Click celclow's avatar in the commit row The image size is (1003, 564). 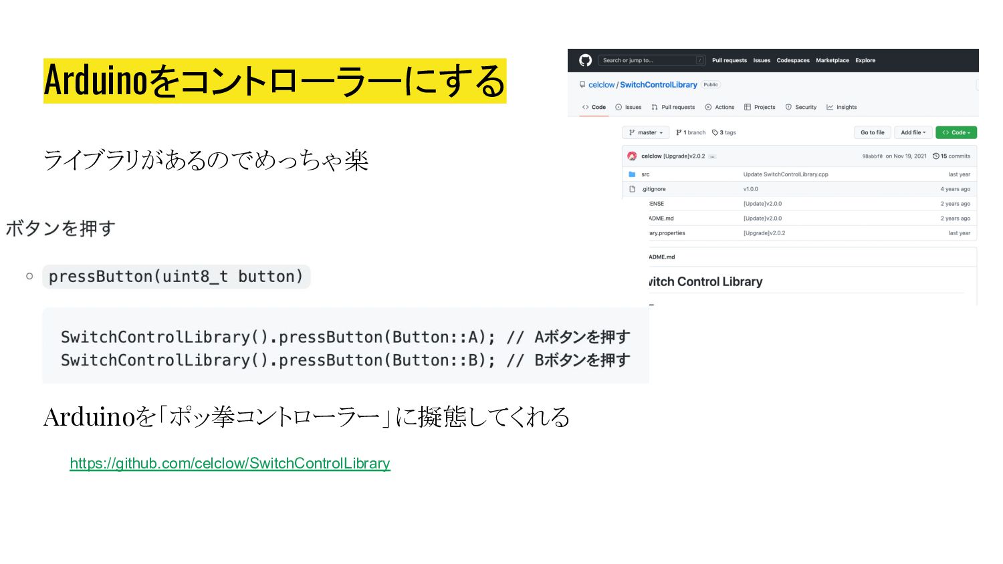(632, 156)
